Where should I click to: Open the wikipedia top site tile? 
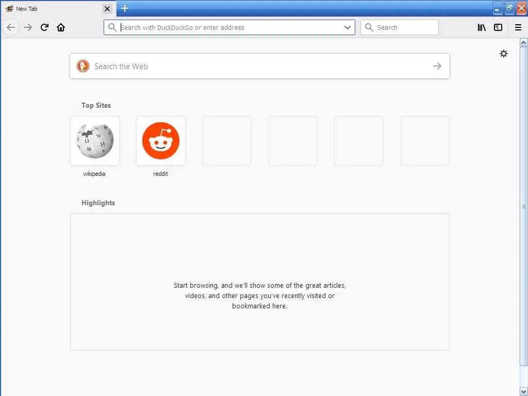click(95, 141)
